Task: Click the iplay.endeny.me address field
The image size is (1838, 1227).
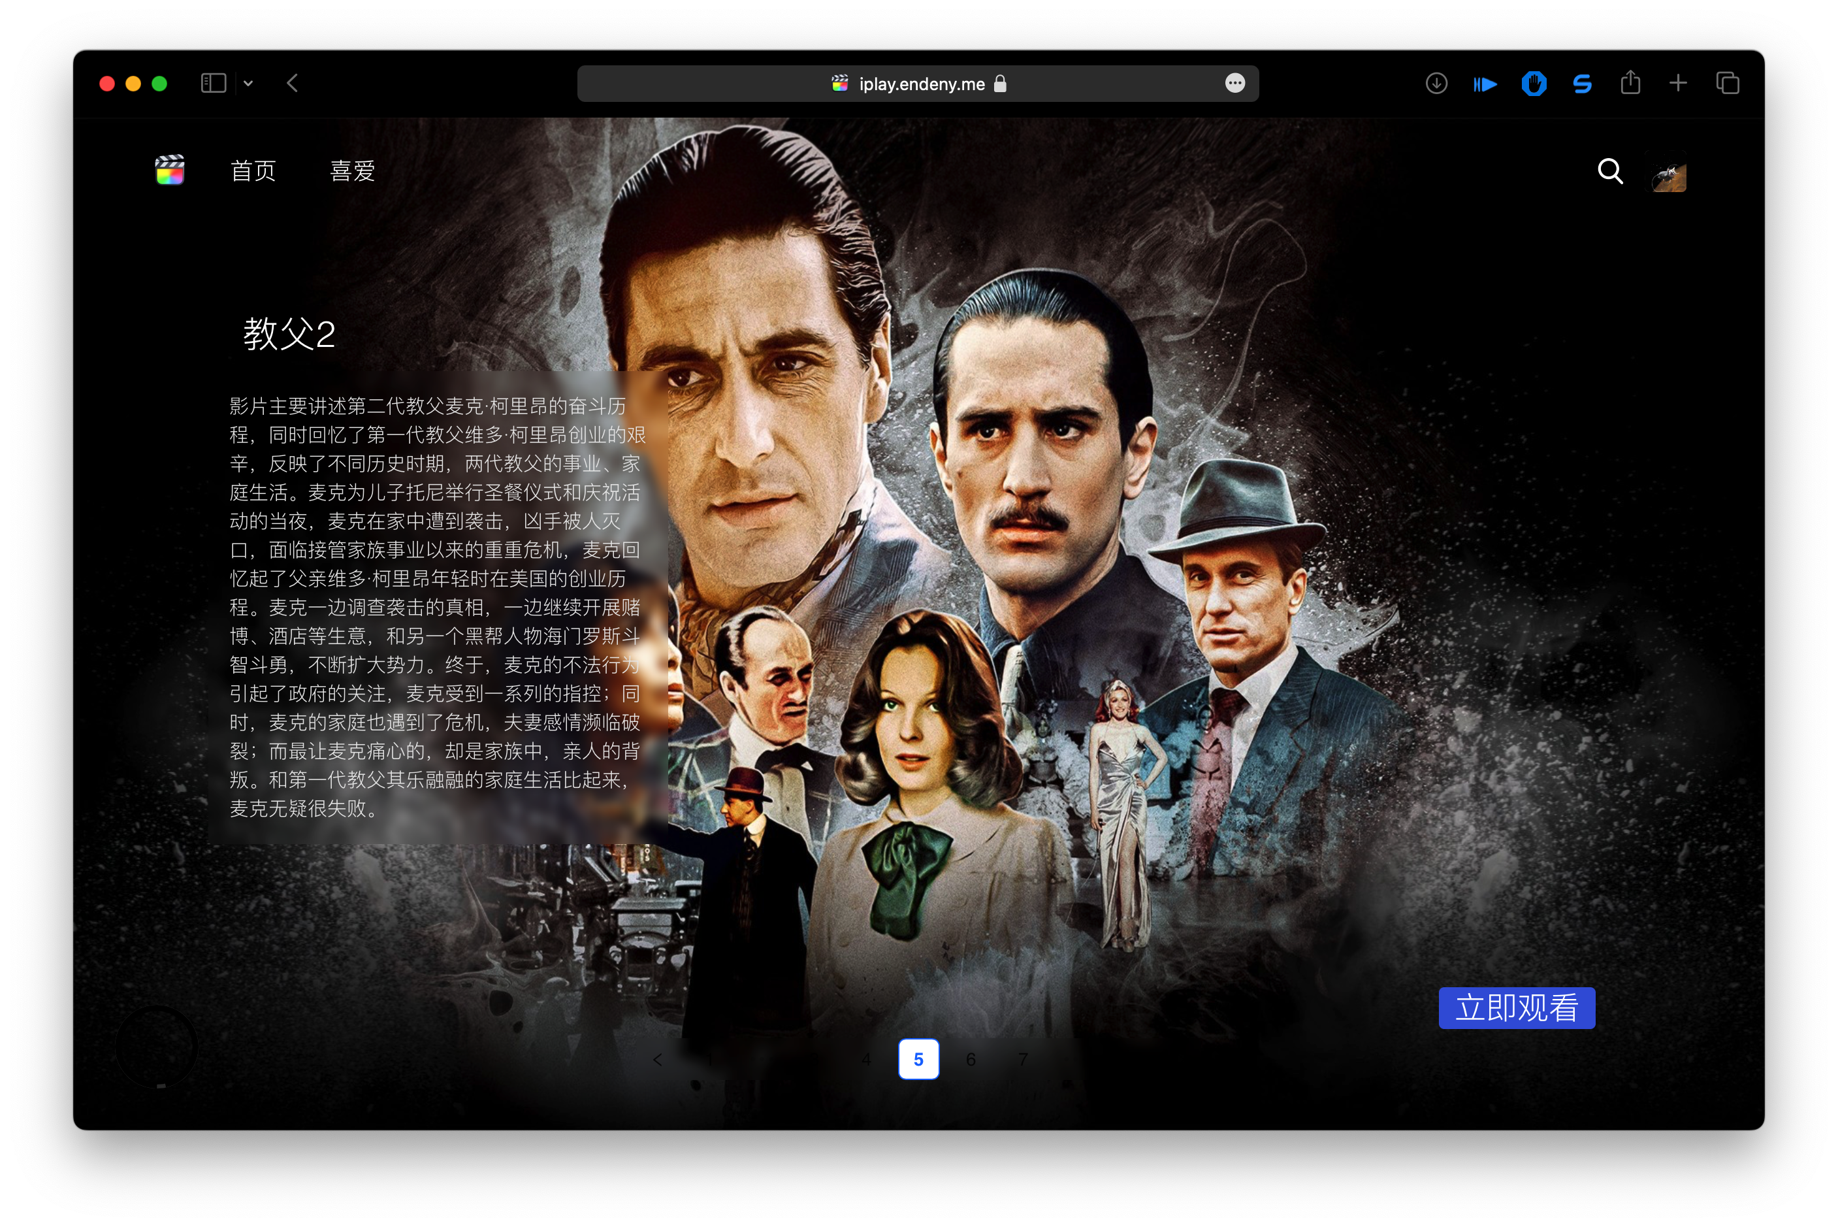Action: [x=918, y=84]
